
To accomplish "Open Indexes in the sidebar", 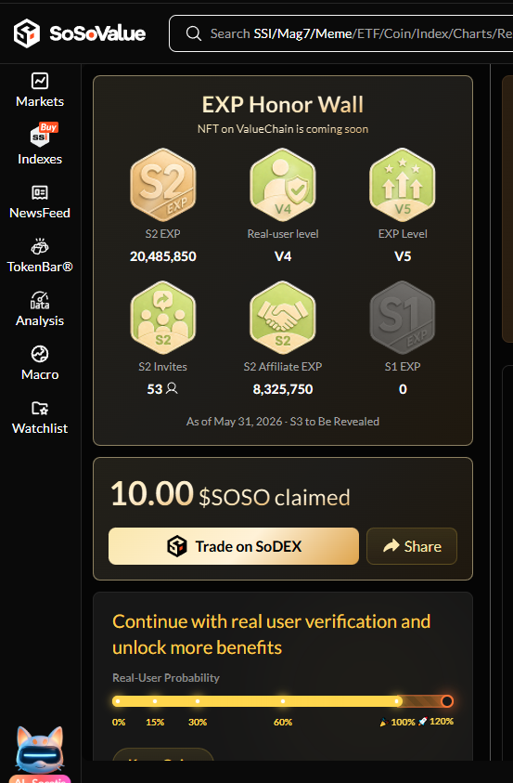I will pos(40,145).
